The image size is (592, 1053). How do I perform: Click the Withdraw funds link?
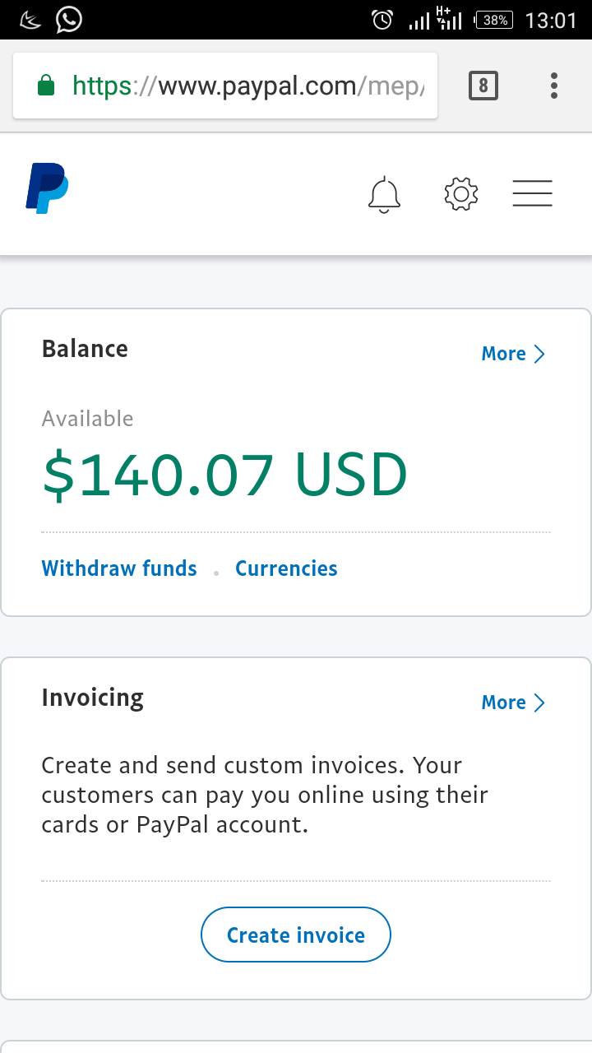pos(119,568)
